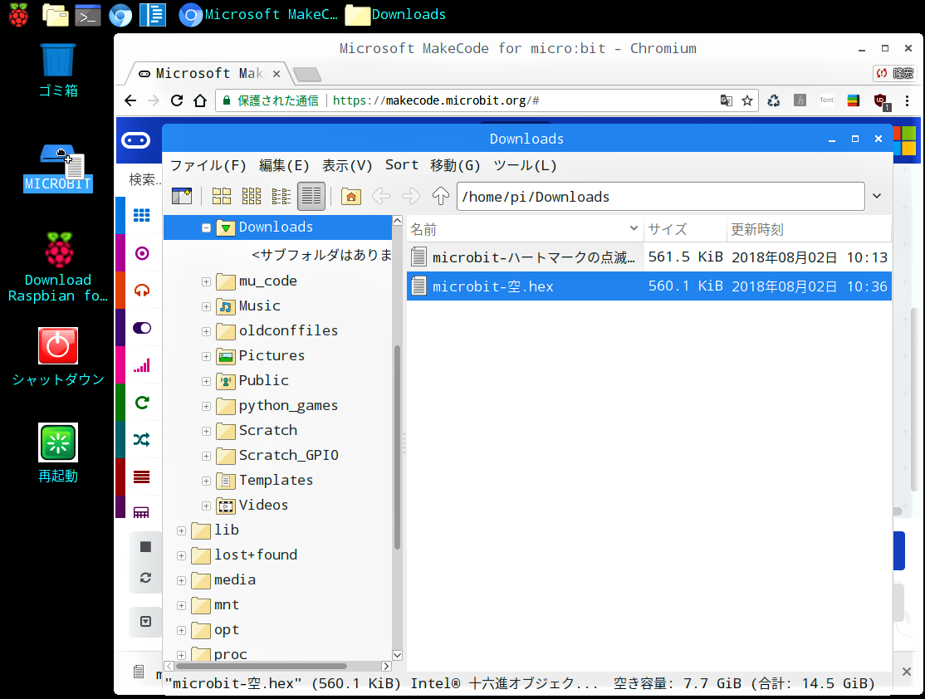Switch to thumbnail view in file manager
Screen dimensions: 925x699
pyautogui.click(x=252, y=196)
